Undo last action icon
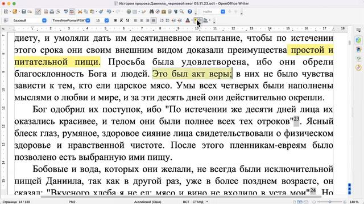Image resolution: width=364 pixels, height=204 pixels. click(x=109, y=11)
